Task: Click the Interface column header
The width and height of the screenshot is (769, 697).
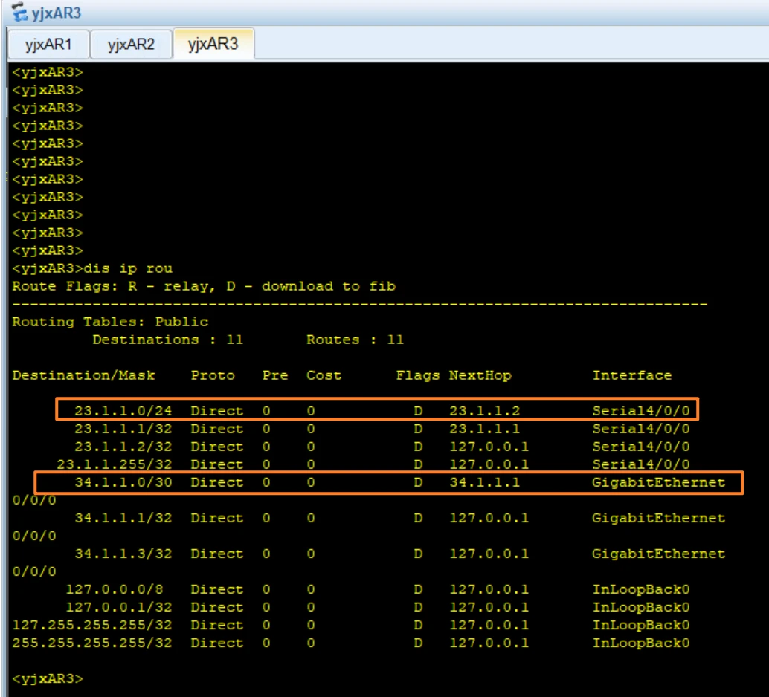Action: pos(631,375)
